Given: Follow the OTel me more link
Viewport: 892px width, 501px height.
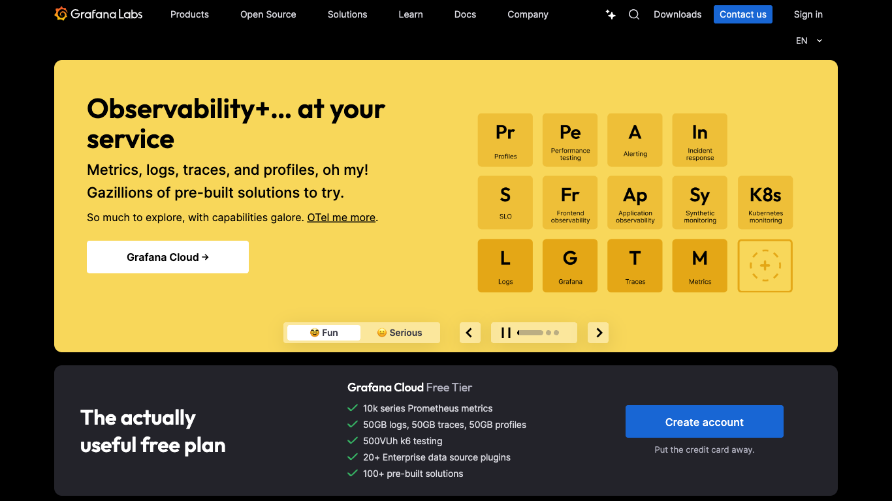Looking at the screenshot, I should pos(342,217).
